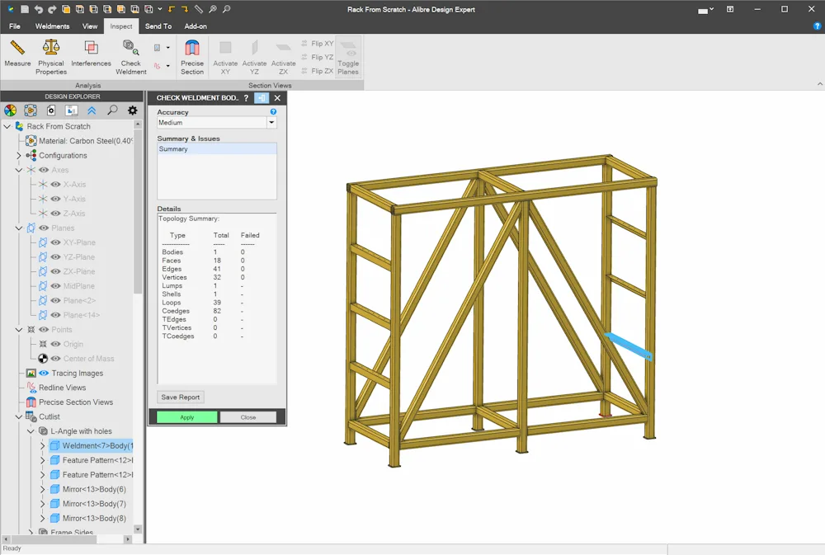Click Flip XY in Section Views

[x=318, y=43]
